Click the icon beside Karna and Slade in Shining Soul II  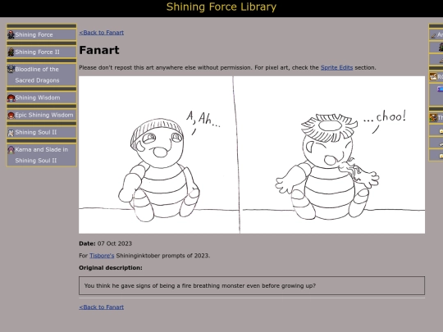[11, 150]
